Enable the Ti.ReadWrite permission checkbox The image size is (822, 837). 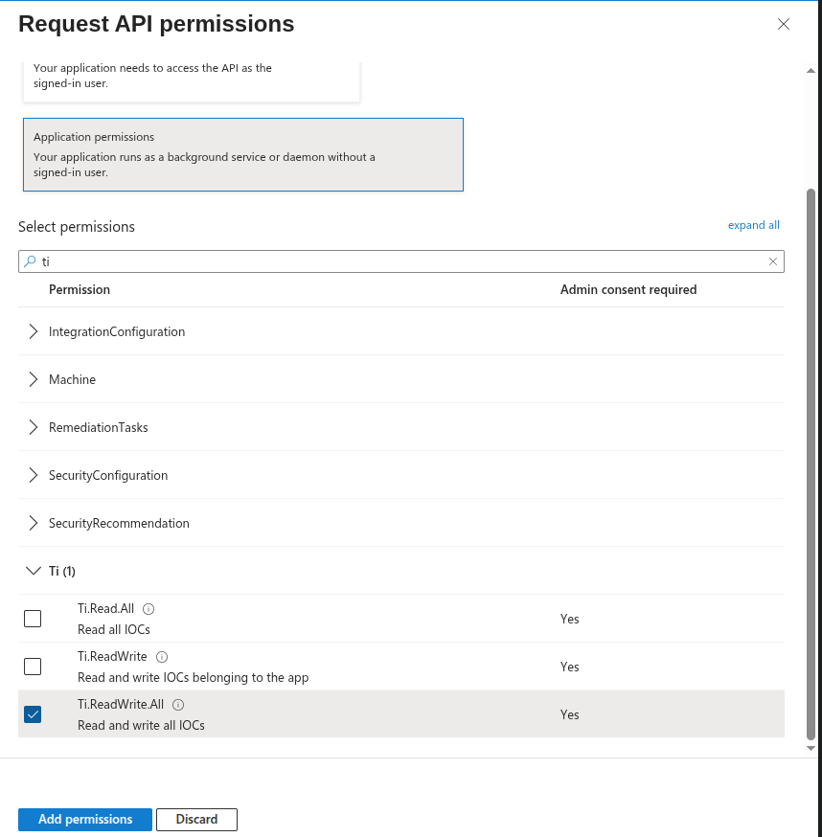[x=33, y=667]
